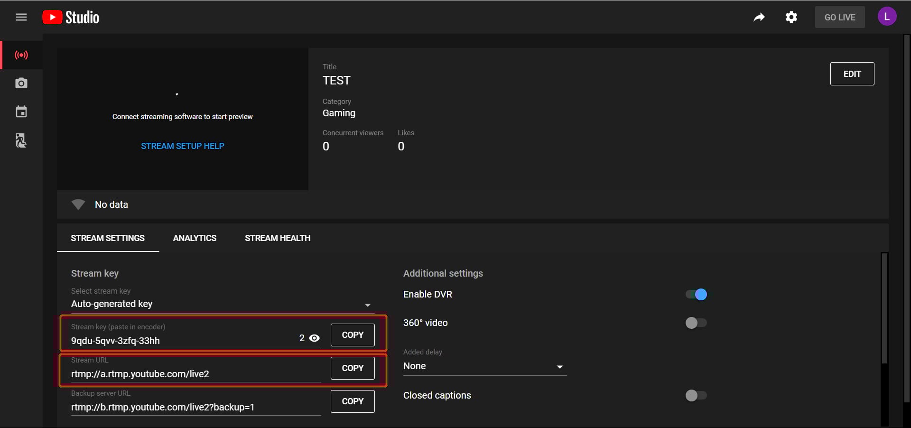Turn on 360° video toggle
Screen dimensions: 911x428
tap(696, 323)
